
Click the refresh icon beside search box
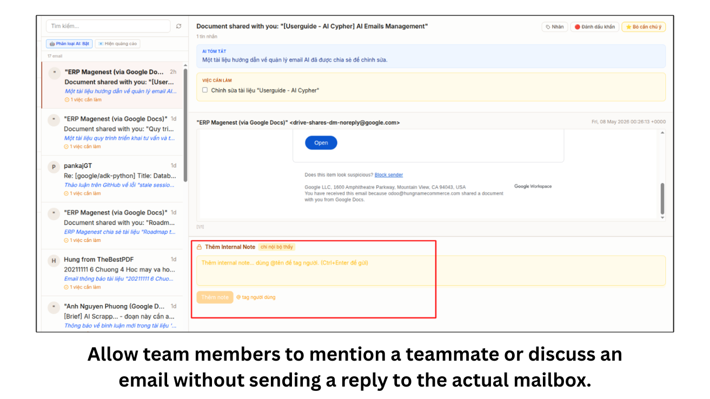tap(178, 26)
